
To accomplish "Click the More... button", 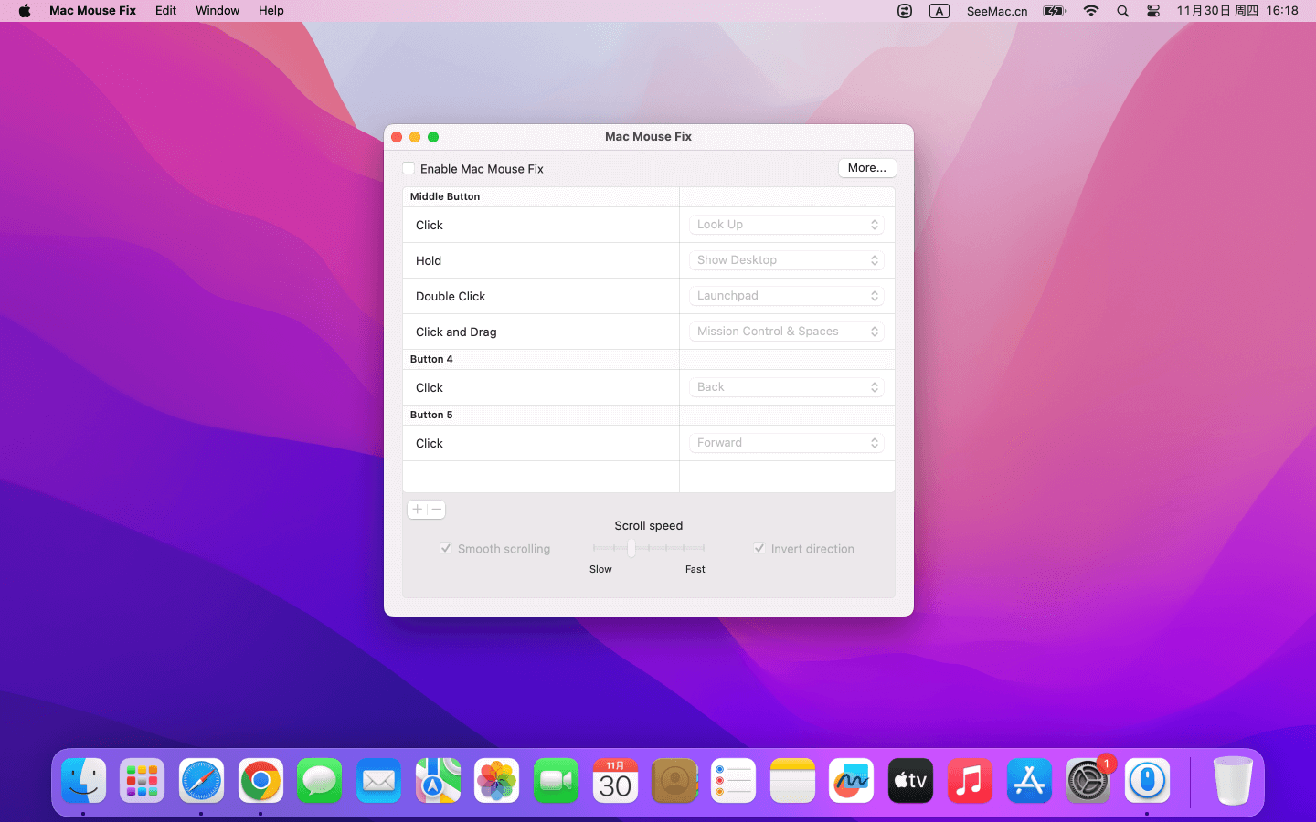I will click(x=866, y=168).
